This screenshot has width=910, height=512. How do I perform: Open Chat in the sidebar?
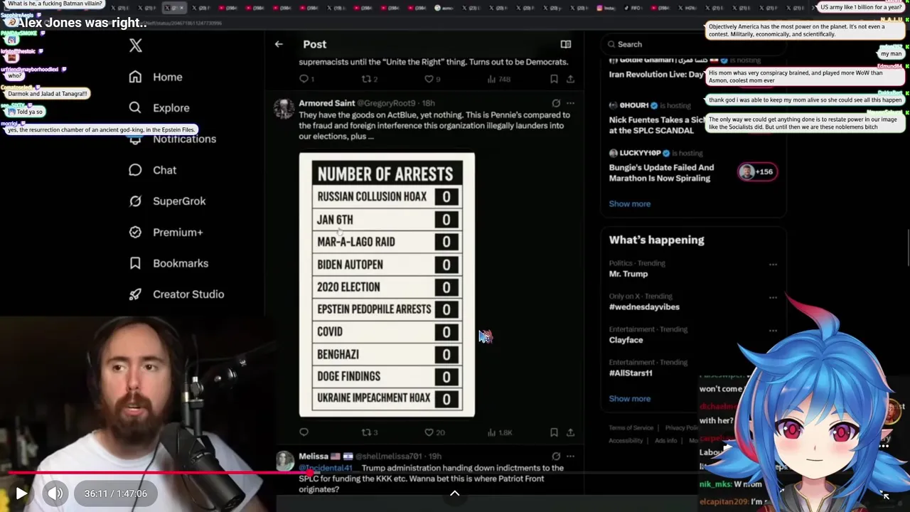coord(164,170)
